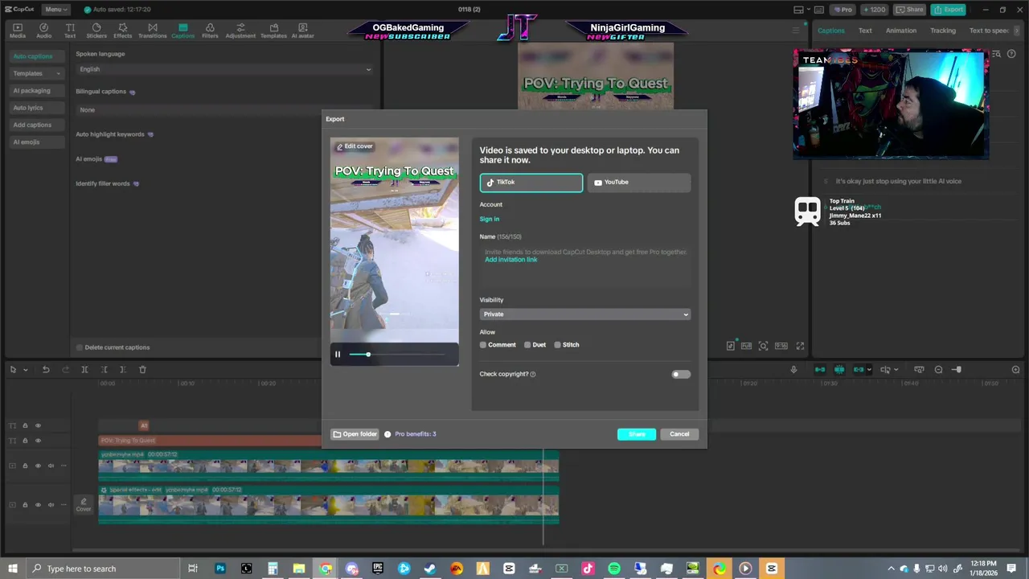This screenshot has height=579, width=1029.
Task: Open the AI avatar panel
Action: click(303, 31)
